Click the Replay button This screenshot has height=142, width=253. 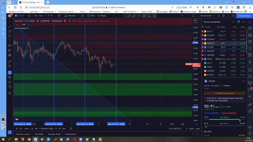click(102, 16)
